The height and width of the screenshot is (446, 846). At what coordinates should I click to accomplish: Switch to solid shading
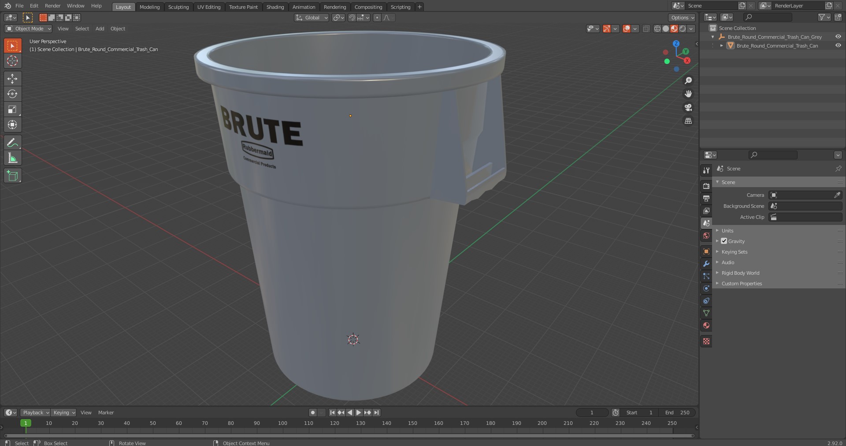(x=666, y=29)
